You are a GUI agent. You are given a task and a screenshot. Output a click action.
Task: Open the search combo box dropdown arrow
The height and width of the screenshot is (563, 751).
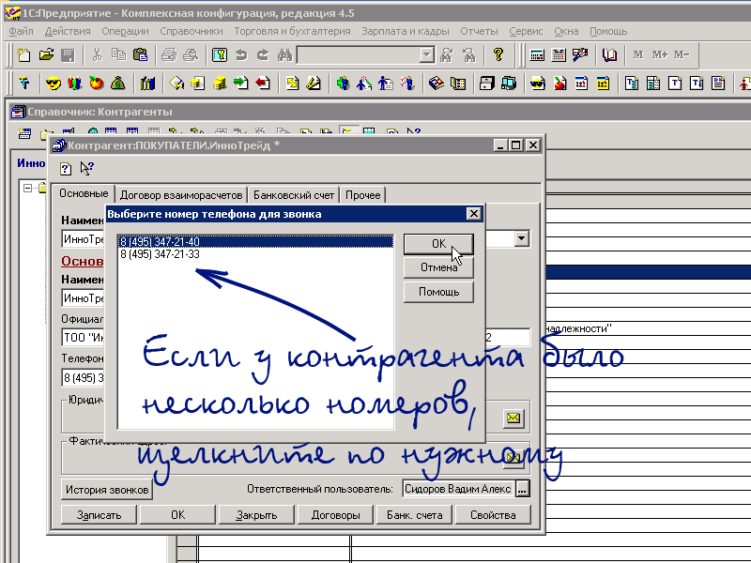coord(426,55)
